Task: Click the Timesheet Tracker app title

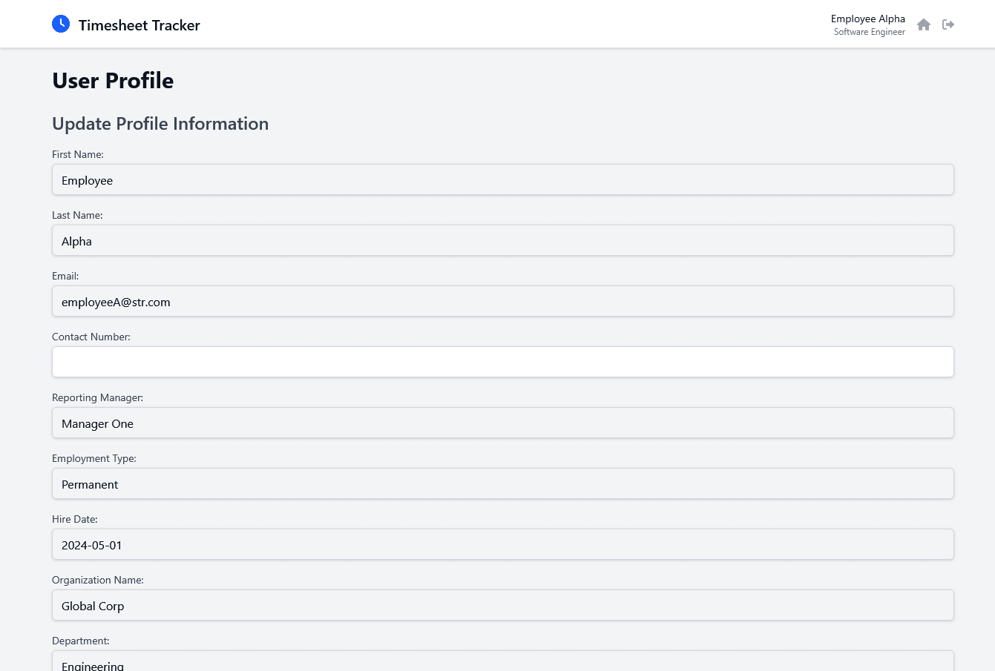Action: [139, 24]
